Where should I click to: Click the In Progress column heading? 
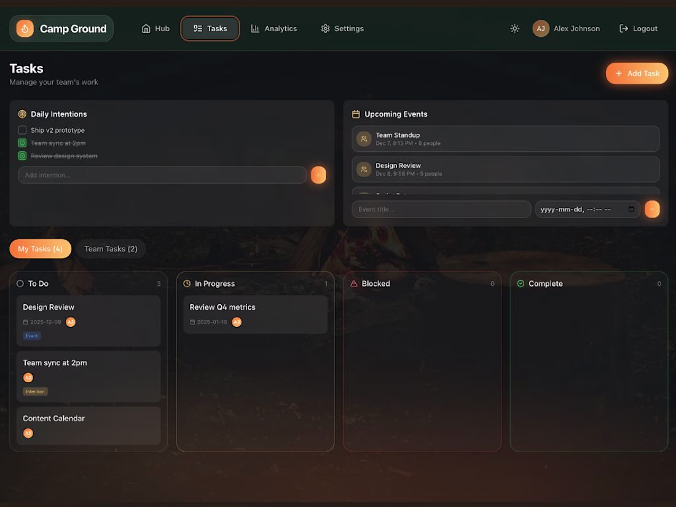[x=214, y=284]
